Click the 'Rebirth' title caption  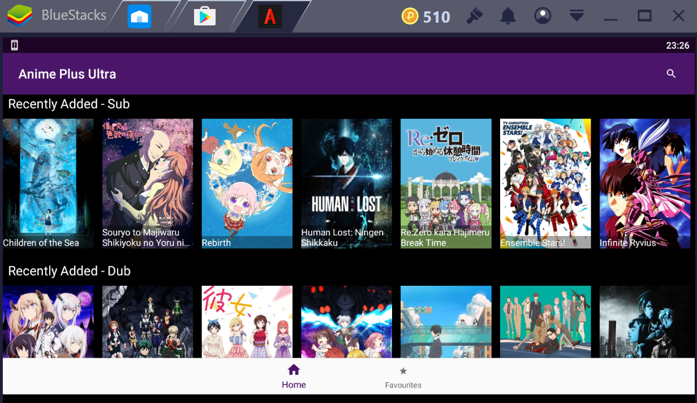[x=216, y=243]
